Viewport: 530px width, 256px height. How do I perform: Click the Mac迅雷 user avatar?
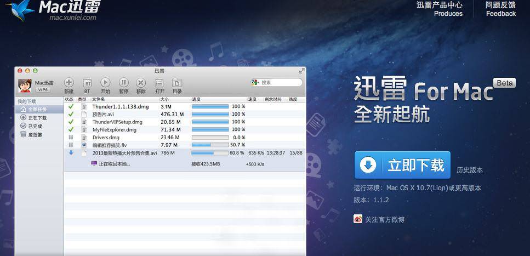[25, 86]
